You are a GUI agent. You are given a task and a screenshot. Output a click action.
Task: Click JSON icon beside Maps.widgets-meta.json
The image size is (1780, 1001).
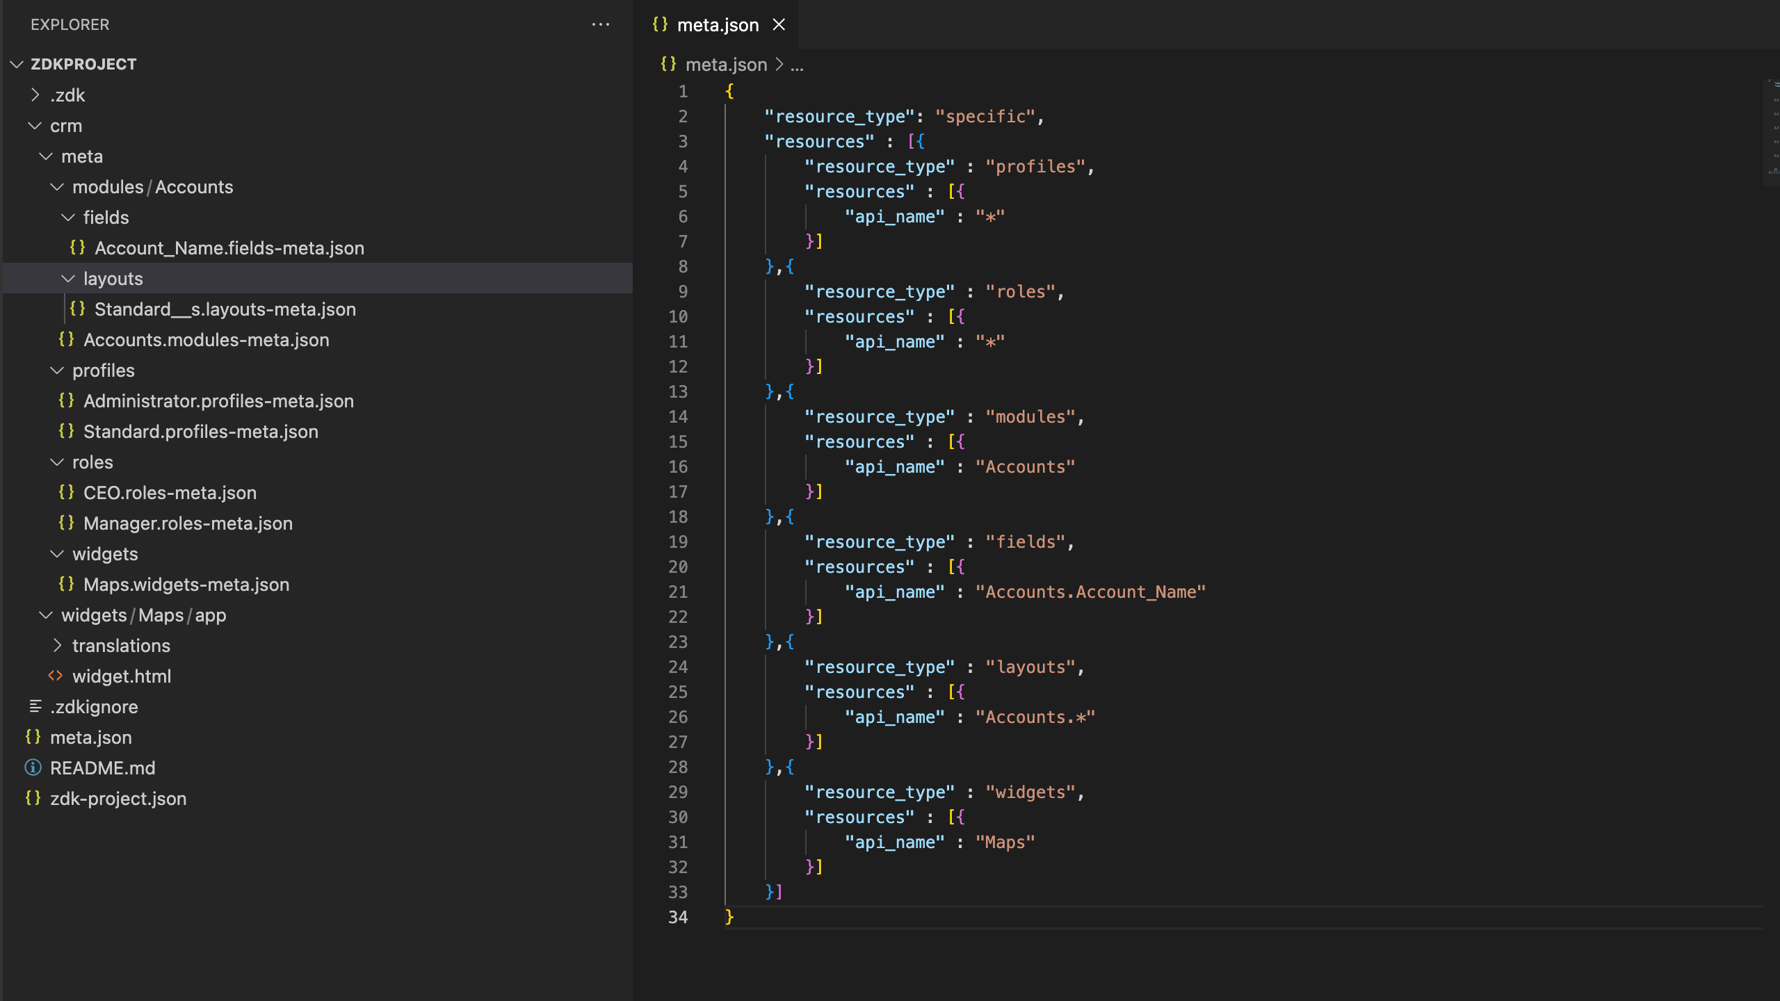pyautogui.click(x=66, y=583)
